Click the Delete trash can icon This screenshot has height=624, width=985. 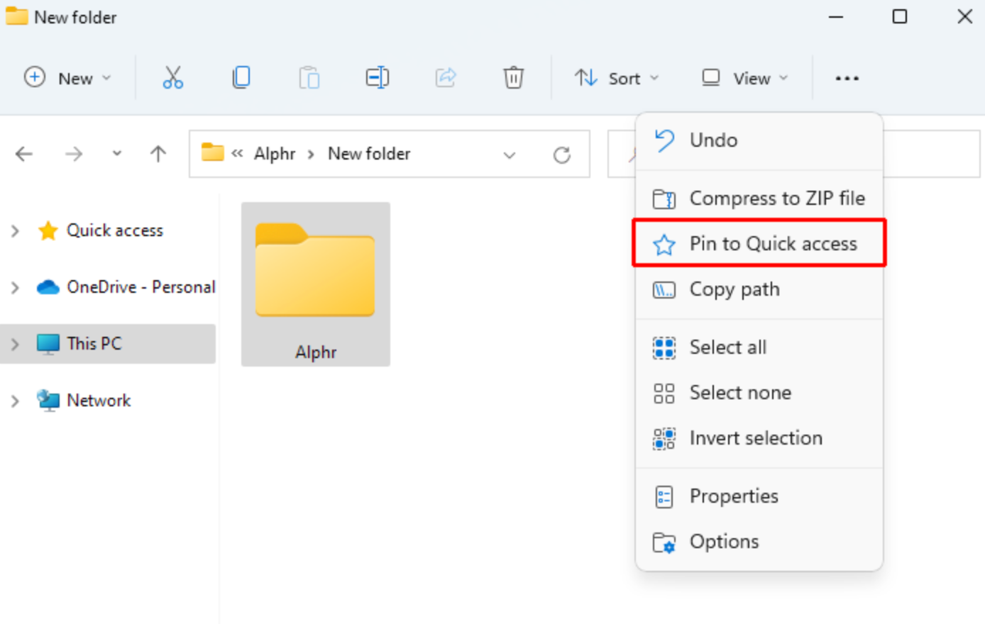(513, 77)
